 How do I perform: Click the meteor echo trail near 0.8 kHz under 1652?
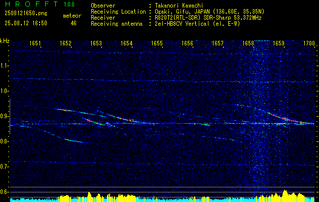coord(74,140)
